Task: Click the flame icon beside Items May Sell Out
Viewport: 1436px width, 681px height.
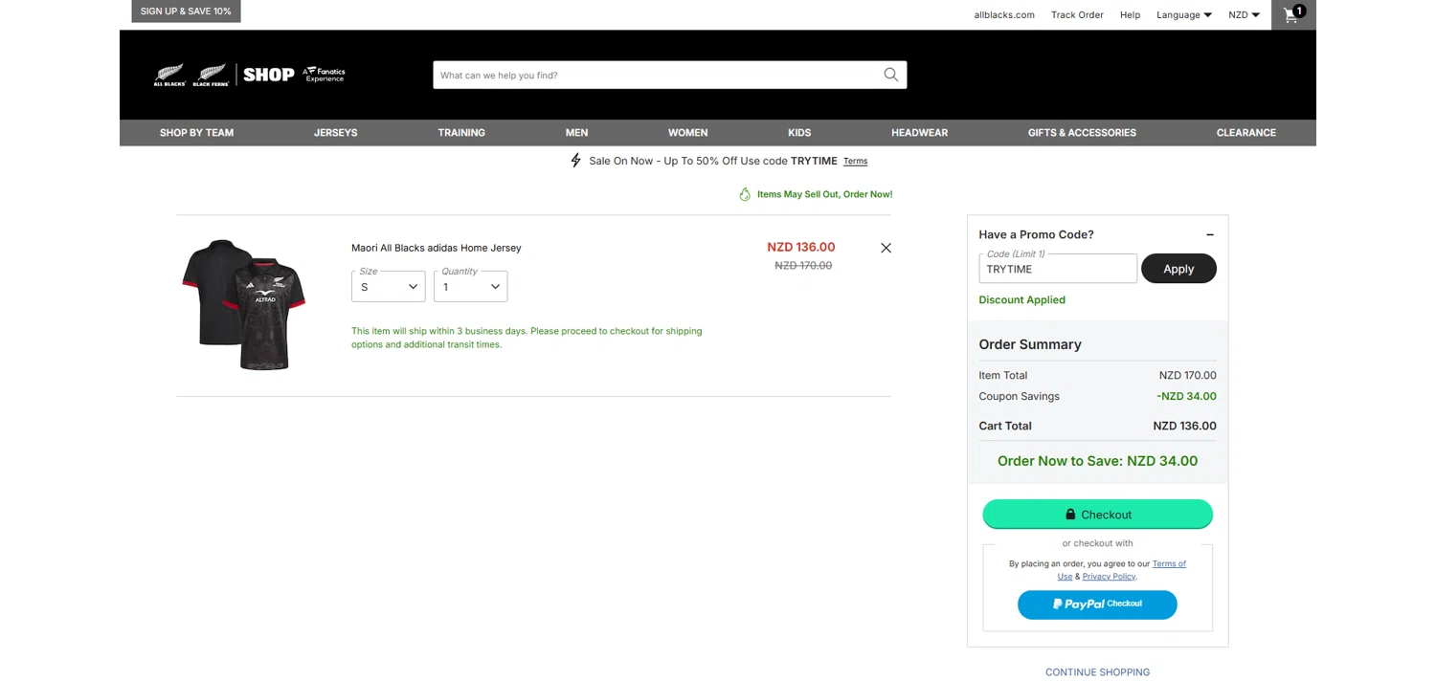Action: click(x=744, y=194)
